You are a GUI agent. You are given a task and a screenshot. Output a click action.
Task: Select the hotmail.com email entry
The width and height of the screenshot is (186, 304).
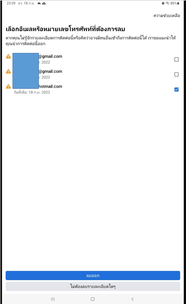tap(93, 89)
